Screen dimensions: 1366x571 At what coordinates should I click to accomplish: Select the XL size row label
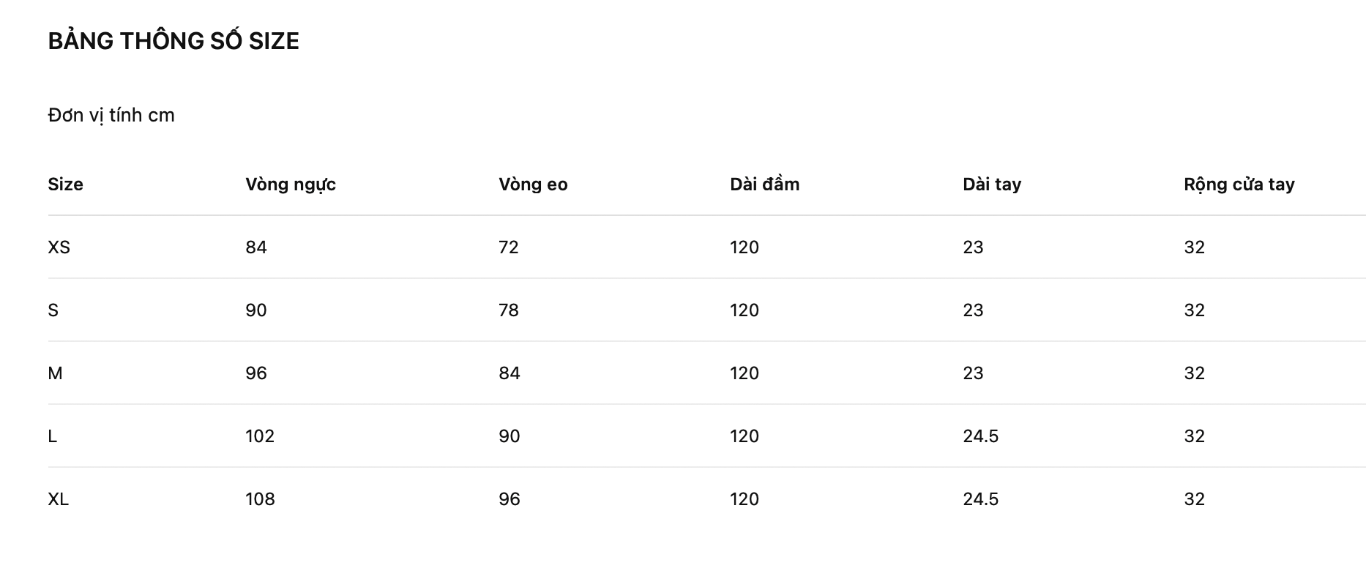pyautogui.click(x=59, y=499)
